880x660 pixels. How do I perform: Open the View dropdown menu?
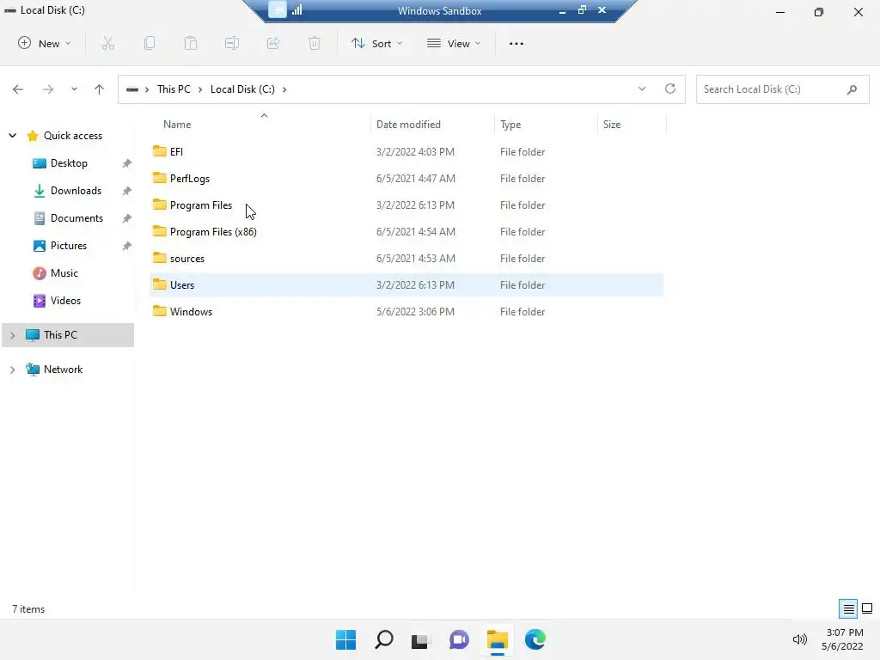pyautogui.click(x=454, y=43)
